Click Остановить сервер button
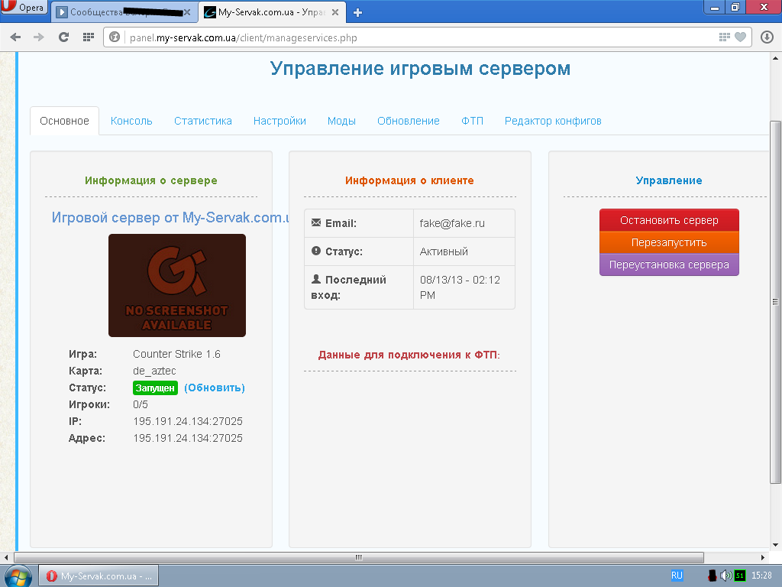 669,220
